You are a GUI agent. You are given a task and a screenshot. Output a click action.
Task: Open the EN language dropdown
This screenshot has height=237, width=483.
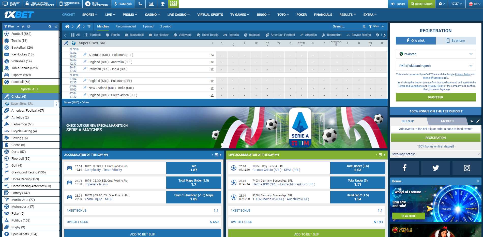pyautogui.click(x=474, y=4)
